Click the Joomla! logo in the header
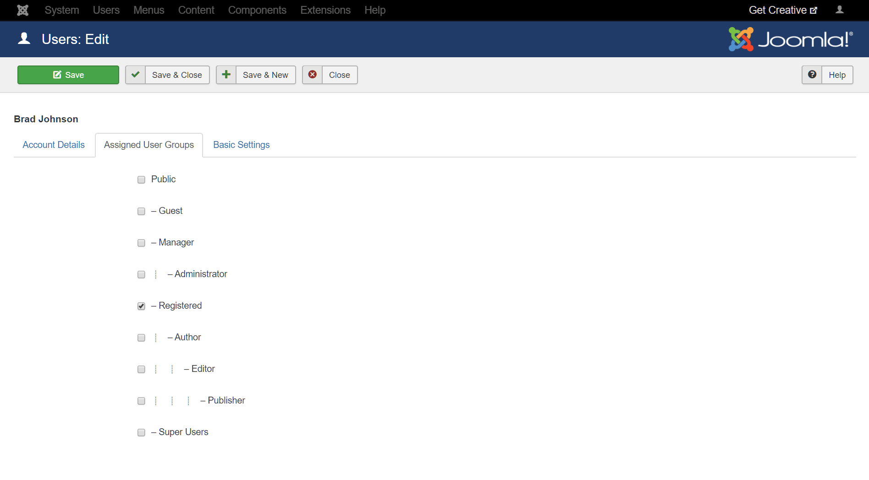Image resolution: width=869 pixels, height=480 pixels. 791,39
